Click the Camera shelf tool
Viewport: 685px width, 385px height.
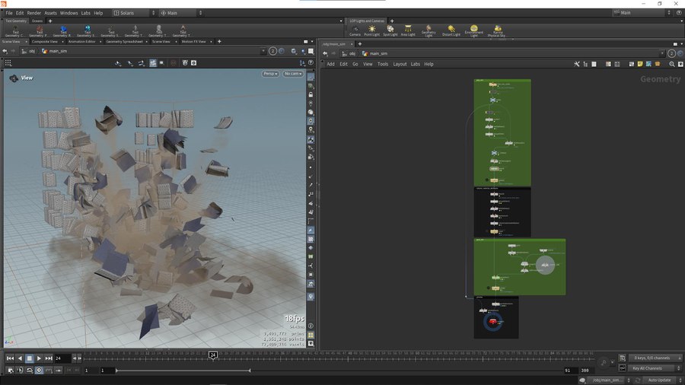click(355, 30)
